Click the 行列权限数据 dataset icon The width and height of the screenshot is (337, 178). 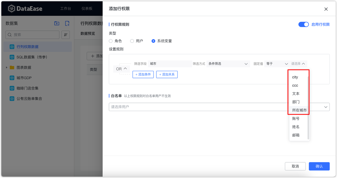click(12, 46)
